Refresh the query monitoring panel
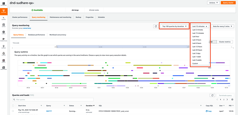The image size is (238, 115). [156, 26]
